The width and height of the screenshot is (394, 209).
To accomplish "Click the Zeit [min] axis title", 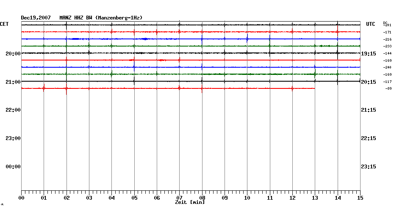I will (x=190, y=202).
